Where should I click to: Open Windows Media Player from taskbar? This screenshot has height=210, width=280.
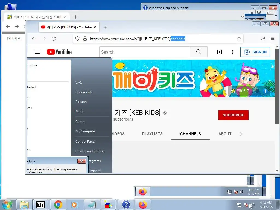point(74,205)
